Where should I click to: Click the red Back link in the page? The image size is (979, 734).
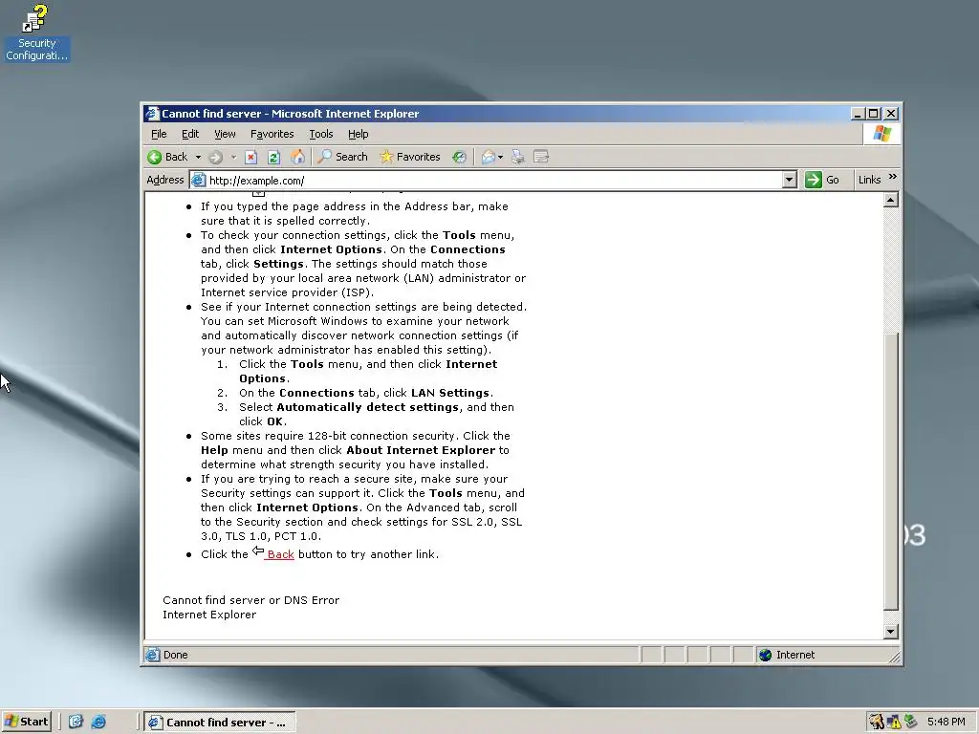[279, 554]
